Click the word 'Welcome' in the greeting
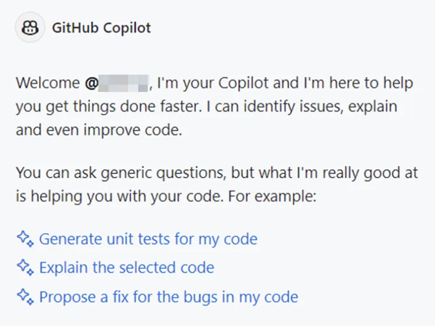The width and height of the screenshot is (435, 326). 48,83
